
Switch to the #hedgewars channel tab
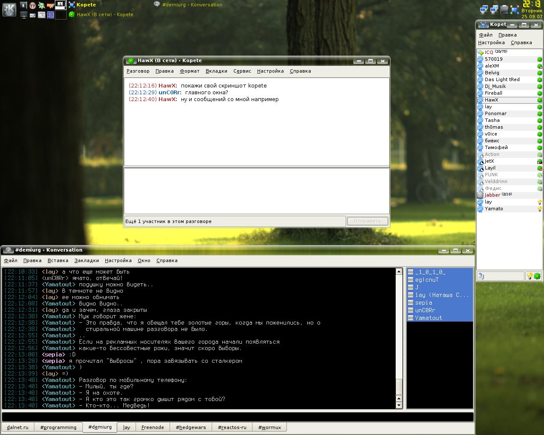click(191, 427)
